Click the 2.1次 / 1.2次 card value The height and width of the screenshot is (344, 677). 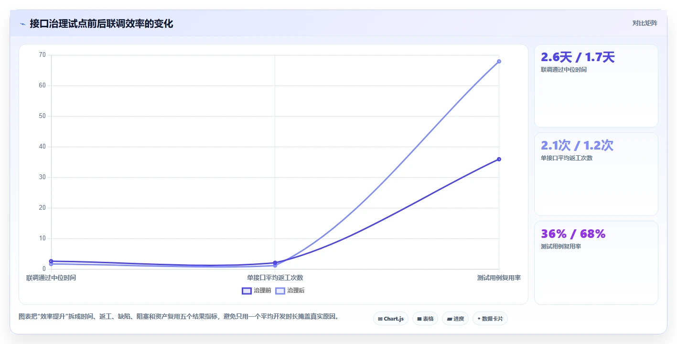[577, 146]
